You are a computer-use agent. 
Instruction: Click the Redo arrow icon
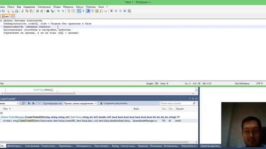click(x=42, y=11)
